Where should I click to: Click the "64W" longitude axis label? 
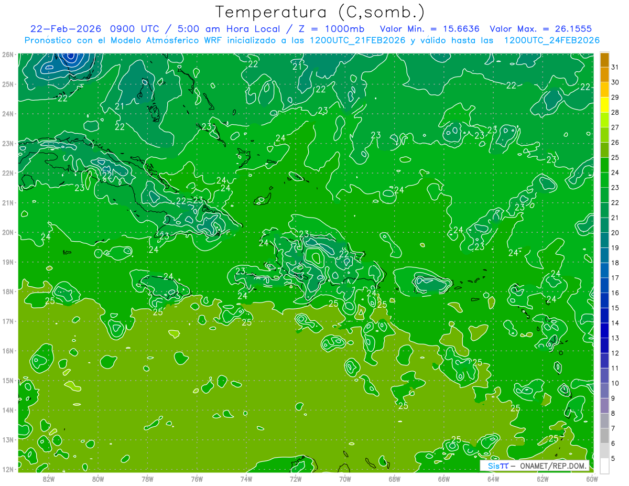point(493,479)
